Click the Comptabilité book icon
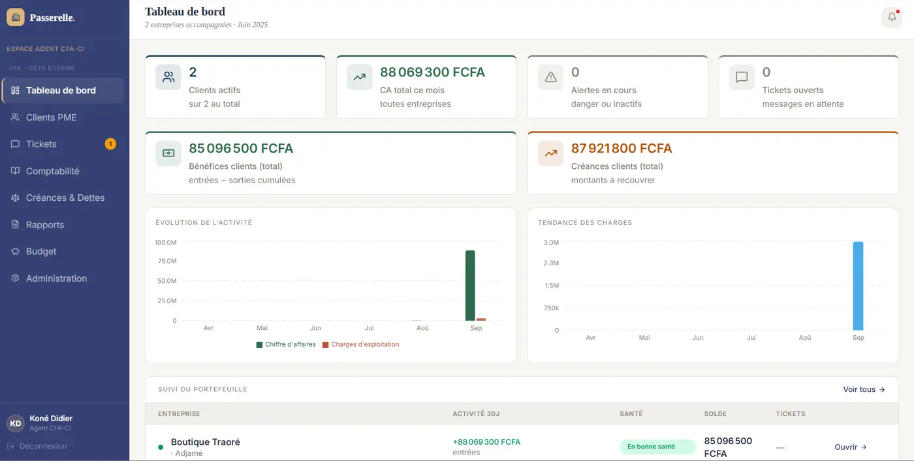 tap(15, 171)
